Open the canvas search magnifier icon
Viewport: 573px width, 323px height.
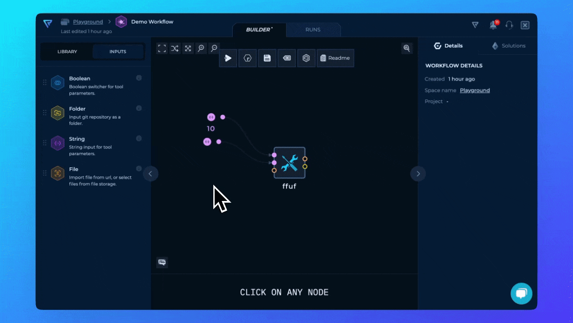[x=407, y=48]
